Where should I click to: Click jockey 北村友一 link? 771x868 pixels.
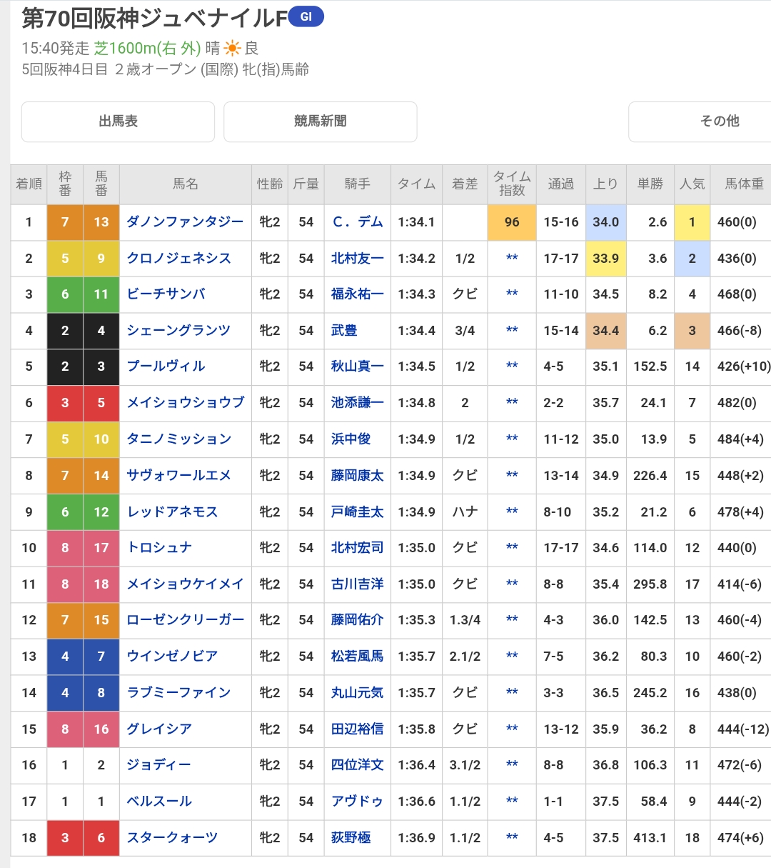357,259
